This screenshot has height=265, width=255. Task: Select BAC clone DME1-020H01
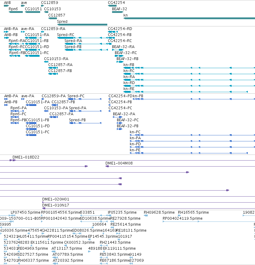[149, 202]
